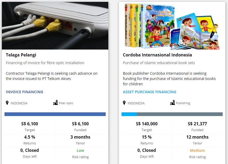
Task: Click Cordoba partially funded progress bar
Action: coord(172,114)
